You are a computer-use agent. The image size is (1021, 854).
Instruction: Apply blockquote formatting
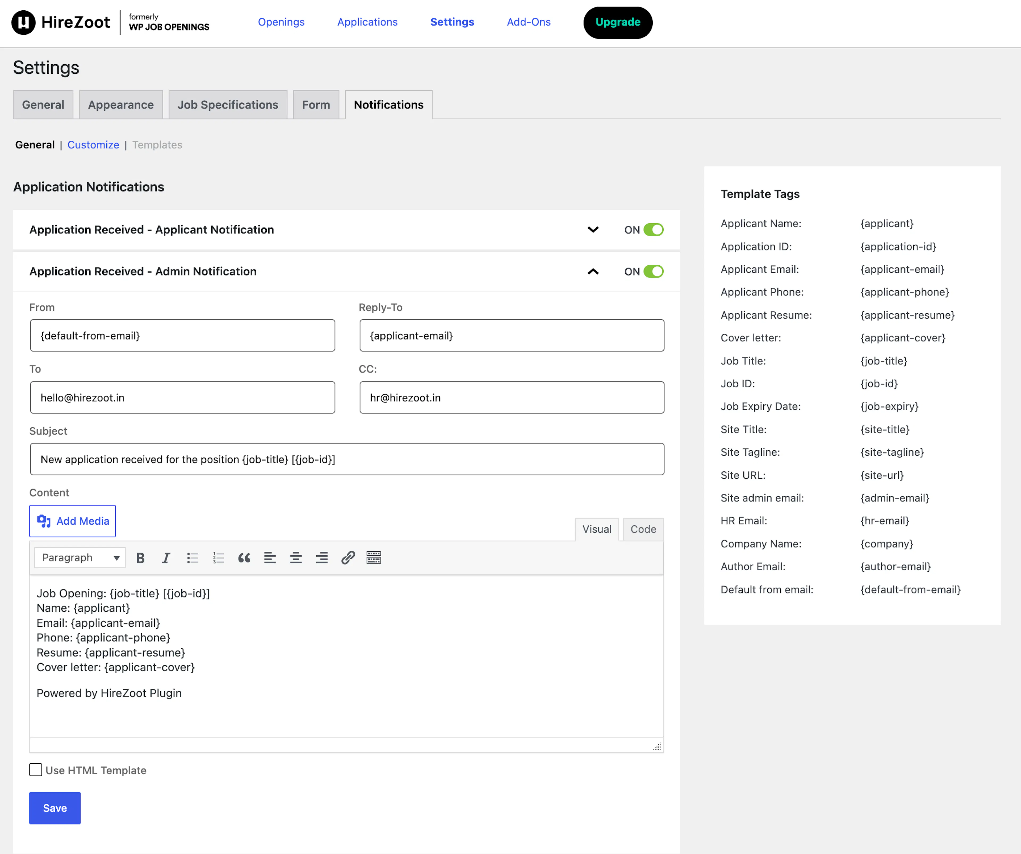coord(244,558)
